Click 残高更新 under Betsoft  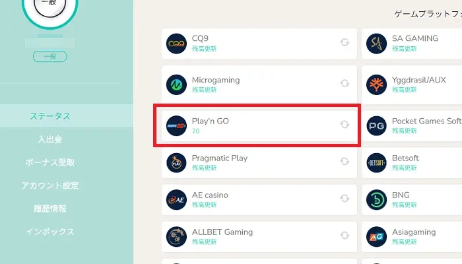pos(404,168)
